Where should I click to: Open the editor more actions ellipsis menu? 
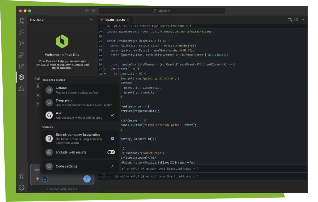(303, 20)
